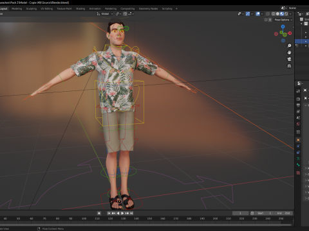Switch to Texture Paint workspace tab

pos(64,8)
